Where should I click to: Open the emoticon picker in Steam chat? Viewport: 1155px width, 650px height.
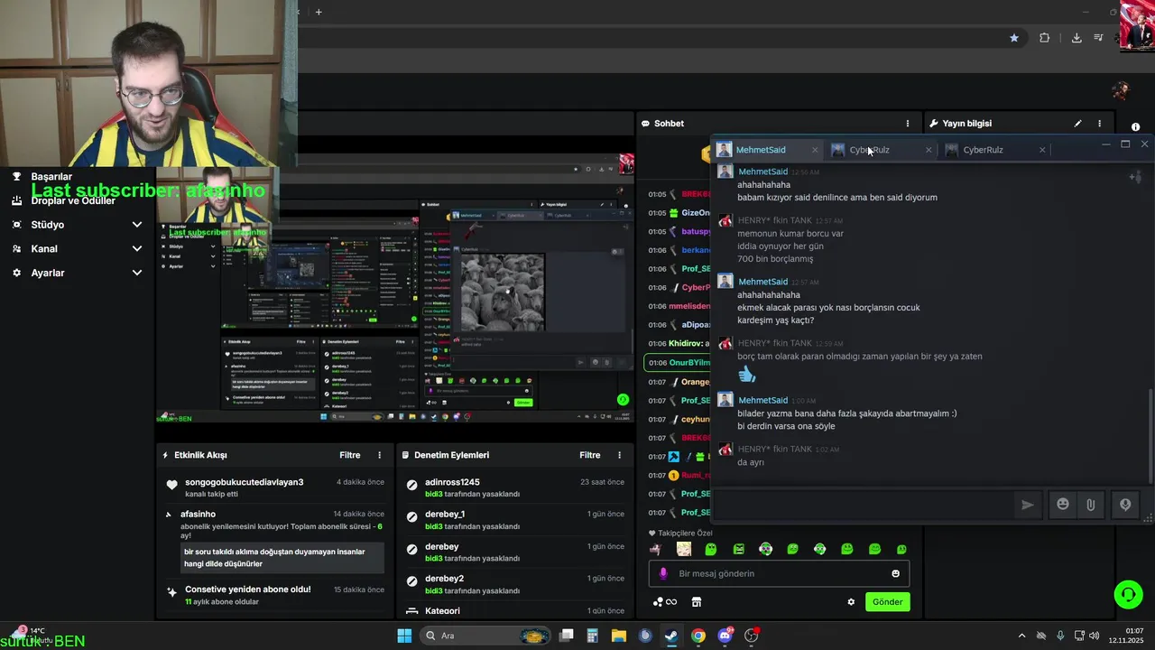point(1063,505)
